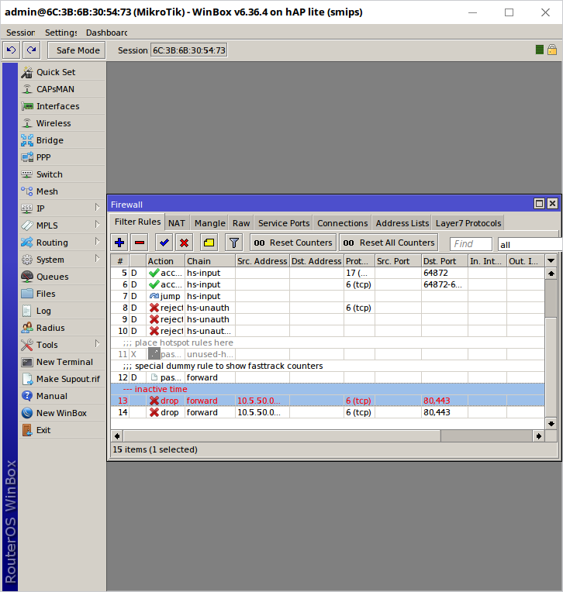
Task: Click the horizontal scrollbar right arrow
Action: click(x=538, y=436)
